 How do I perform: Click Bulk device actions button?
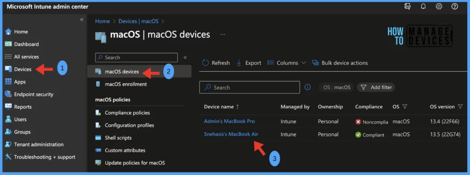click(340, 63)
